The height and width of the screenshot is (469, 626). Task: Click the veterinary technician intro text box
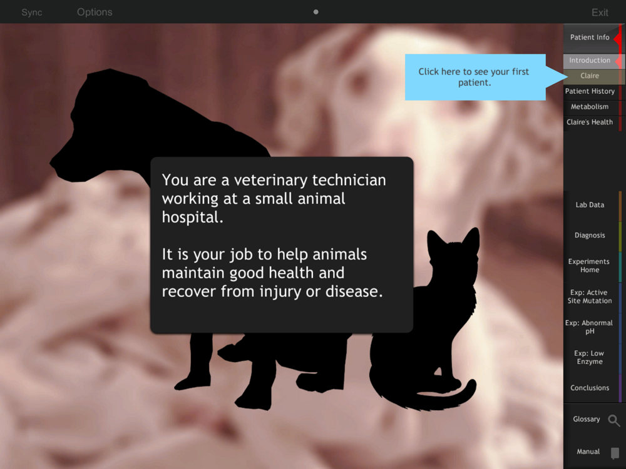(x=282, y=245)
